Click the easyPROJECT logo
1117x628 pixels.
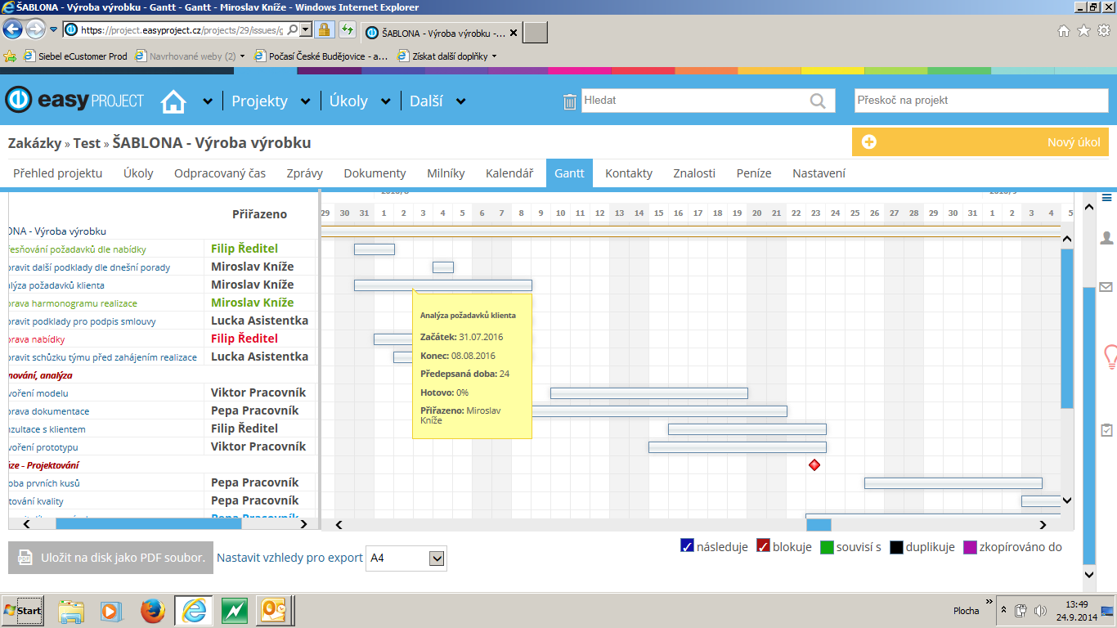[74, 101]
